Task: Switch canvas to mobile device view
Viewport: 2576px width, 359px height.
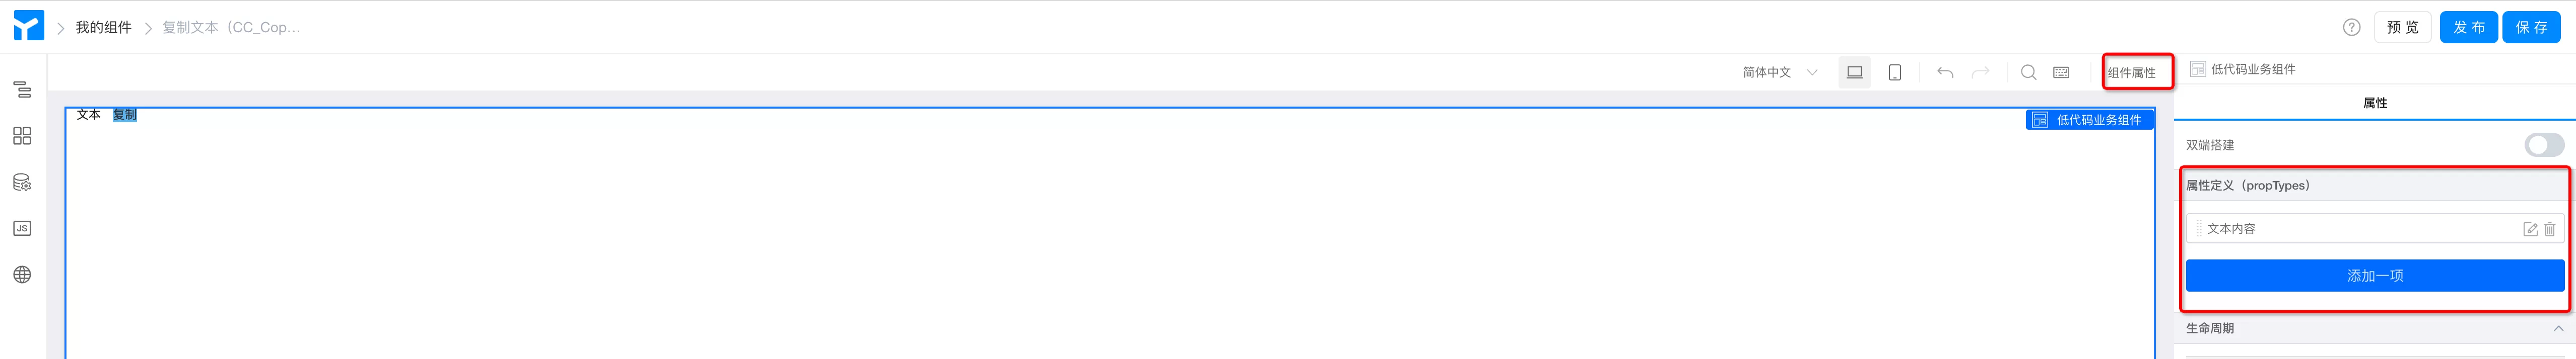Action: [x=1894, y=73]
